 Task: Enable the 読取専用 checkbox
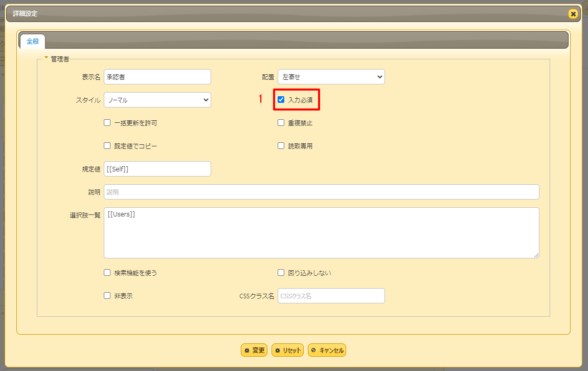tap(281, 145)
